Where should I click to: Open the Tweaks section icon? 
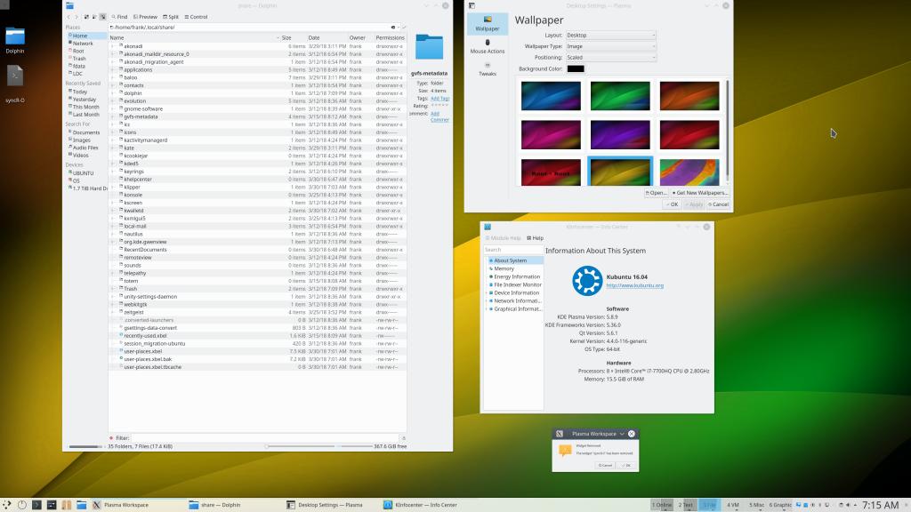(487, 67)
